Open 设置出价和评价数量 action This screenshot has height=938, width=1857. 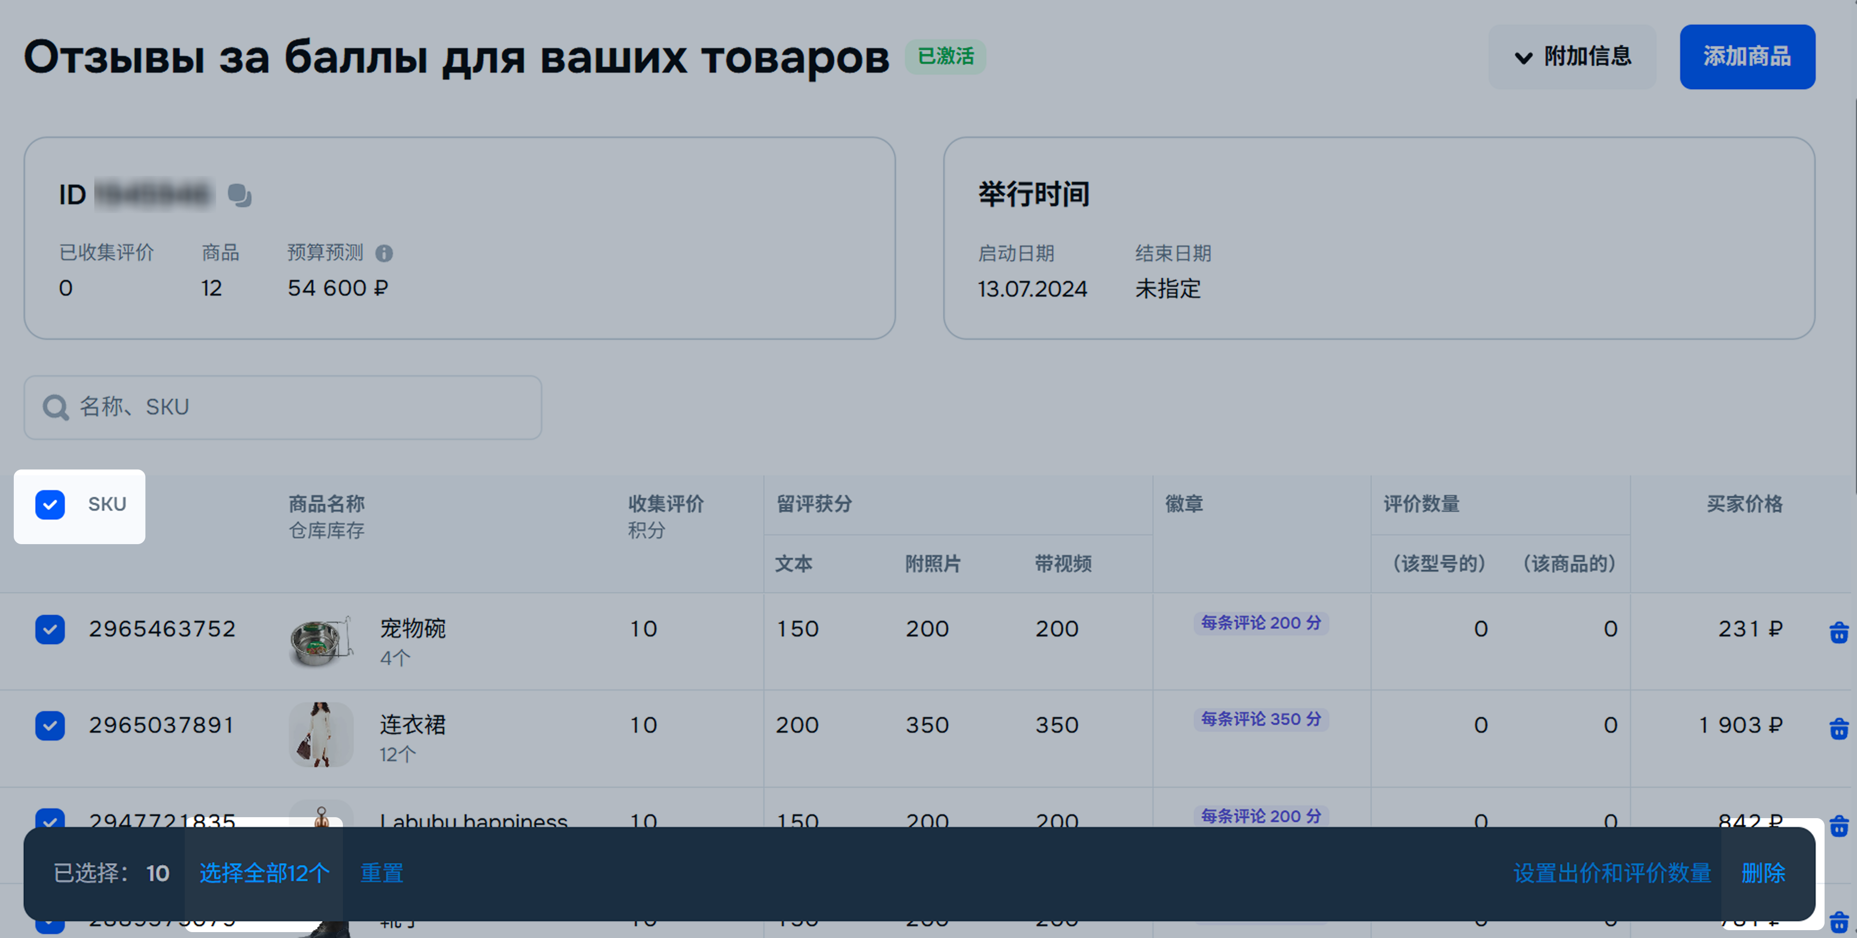(1612, 873)
